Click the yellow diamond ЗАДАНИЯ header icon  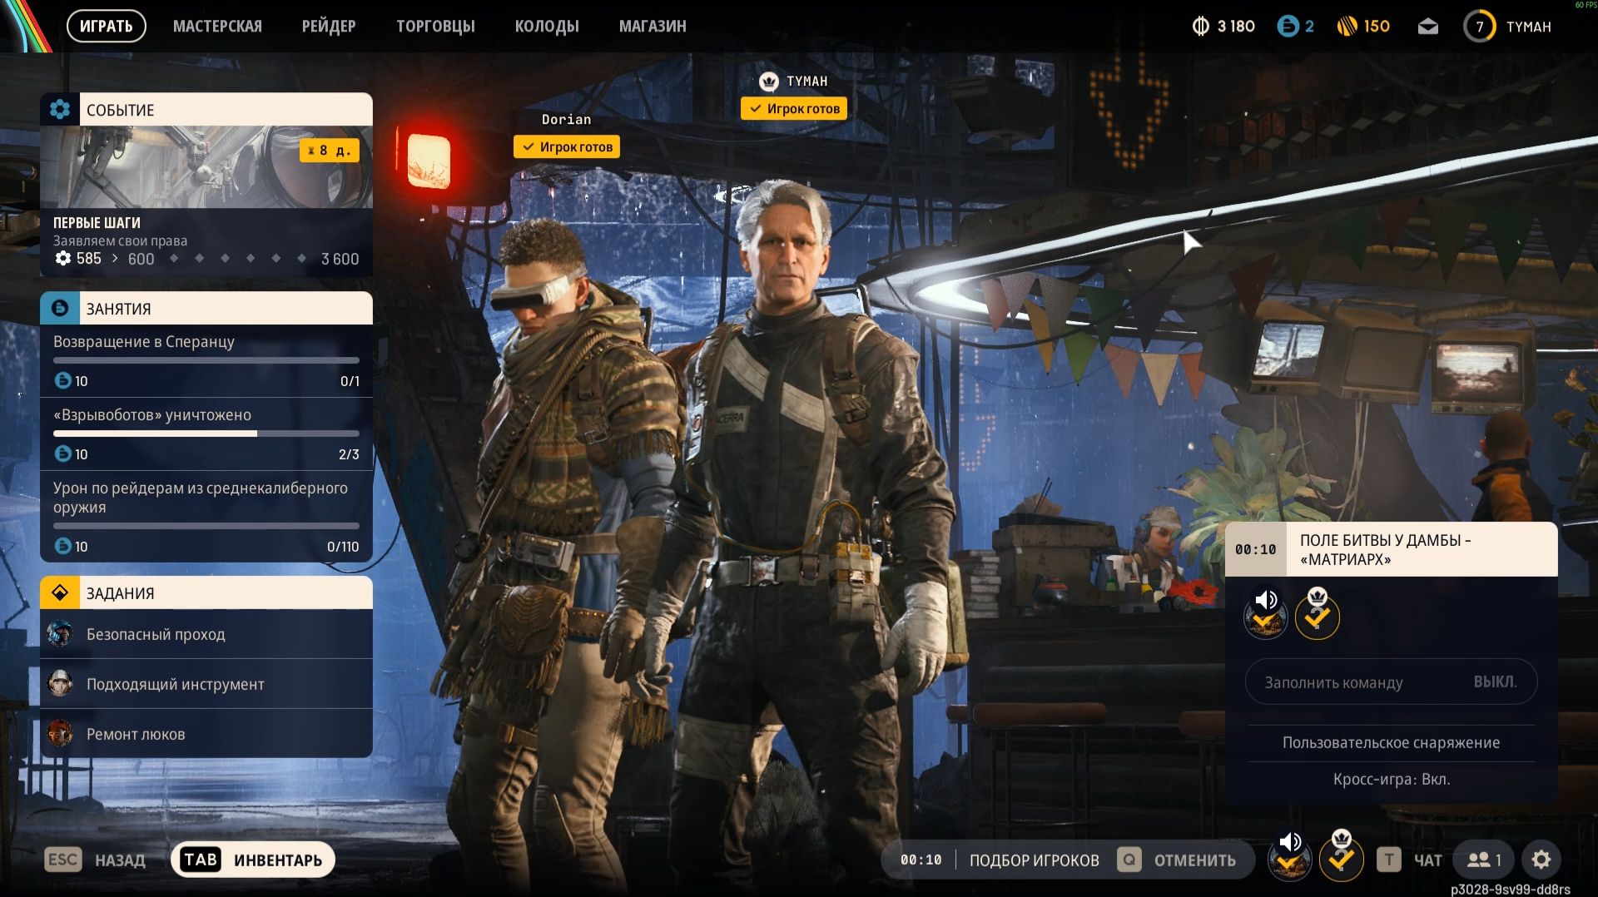60,592
